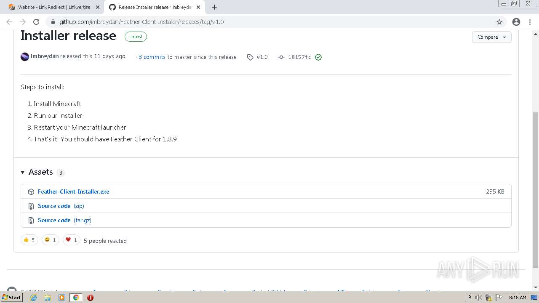Launch the media player from the taskbar
Image resolution: width=539 pixels, height=303 pixels.
coord(62,298)
